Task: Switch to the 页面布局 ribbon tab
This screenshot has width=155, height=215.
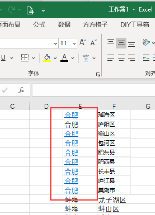Action: point(10,25)
